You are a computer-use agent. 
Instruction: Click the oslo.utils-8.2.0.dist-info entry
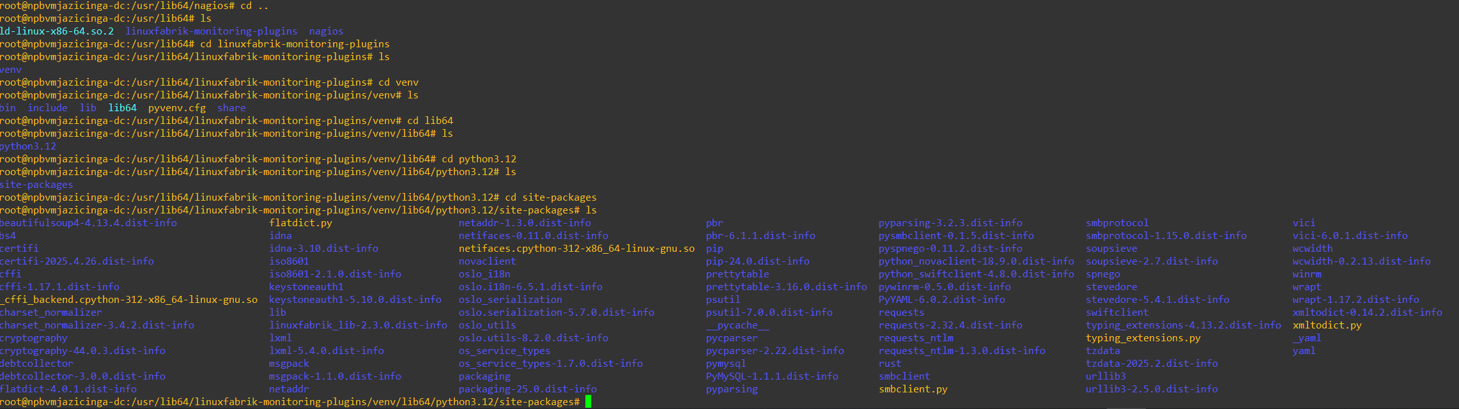click(534, 338)
